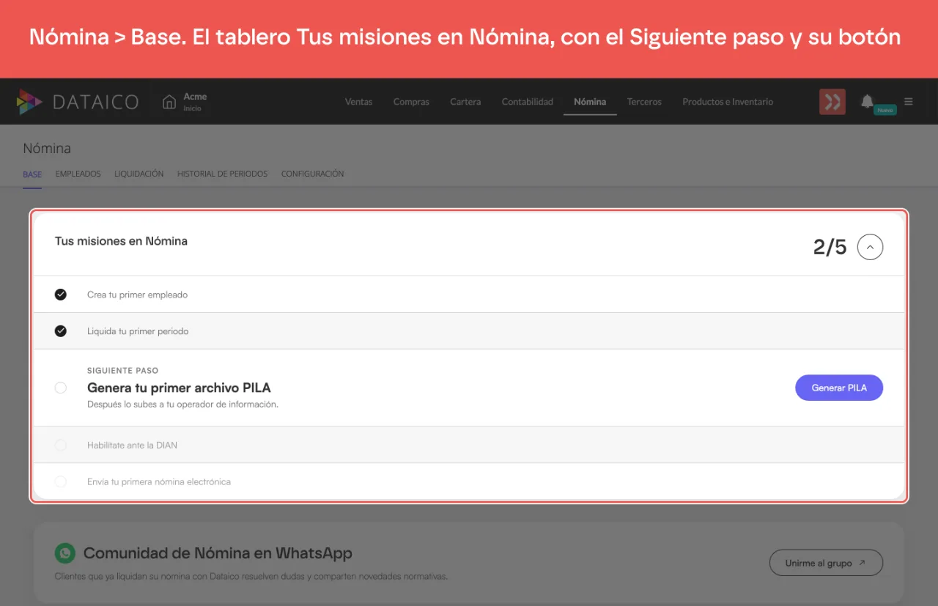Click the Unirme al grupo button
The width and height of the screenshot is (938, 606).
tap(826, 563)
